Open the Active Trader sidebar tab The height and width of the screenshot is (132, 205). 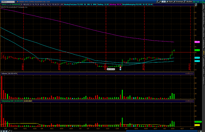pos(204,32)
